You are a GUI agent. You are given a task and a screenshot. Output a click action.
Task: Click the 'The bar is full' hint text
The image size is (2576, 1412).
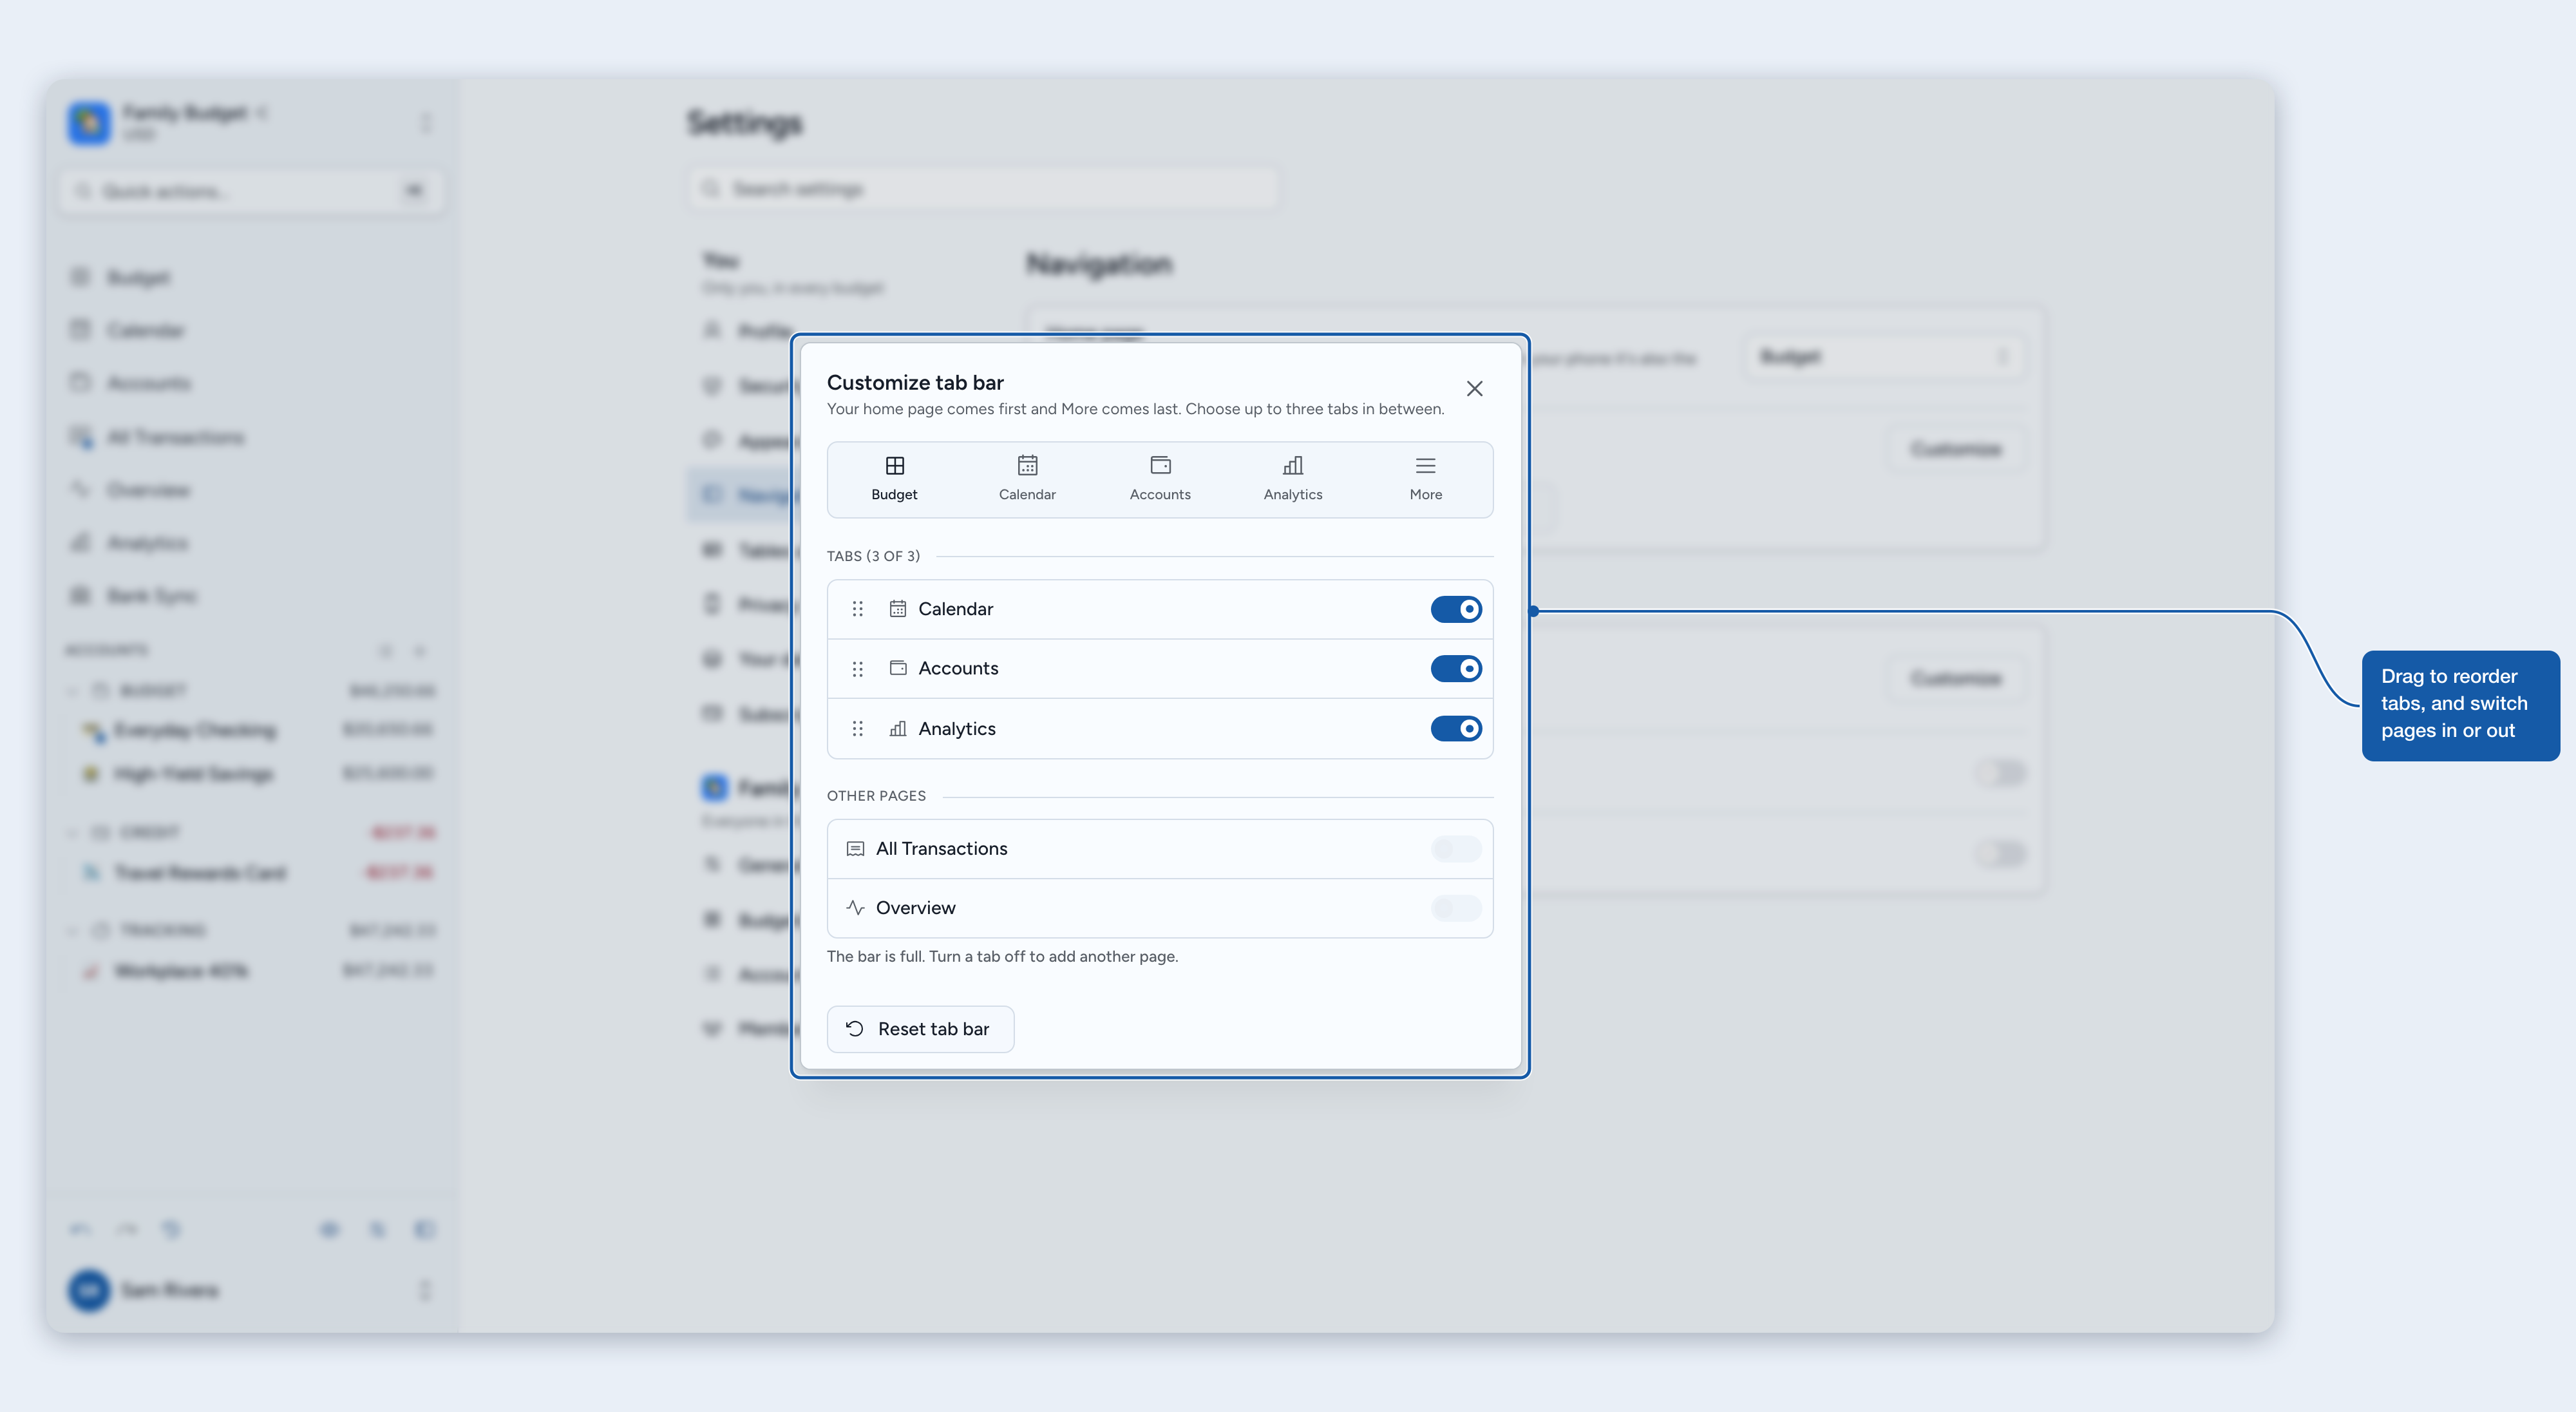[x=1002, y=957]
